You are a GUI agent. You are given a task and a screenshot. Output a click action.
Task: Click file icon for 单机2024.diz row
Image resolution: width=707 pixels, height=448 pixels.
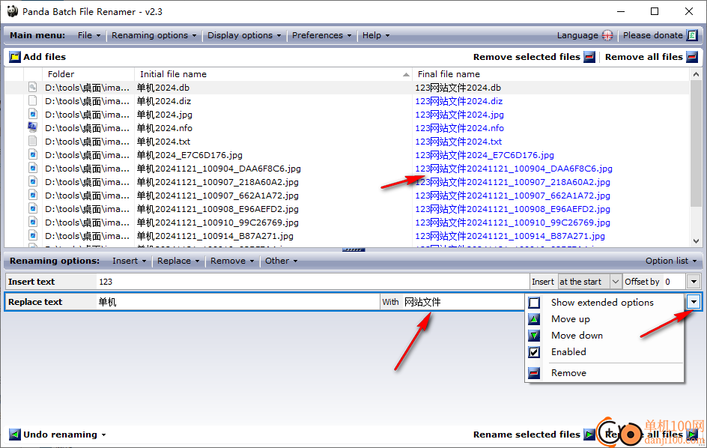point(32,100)
